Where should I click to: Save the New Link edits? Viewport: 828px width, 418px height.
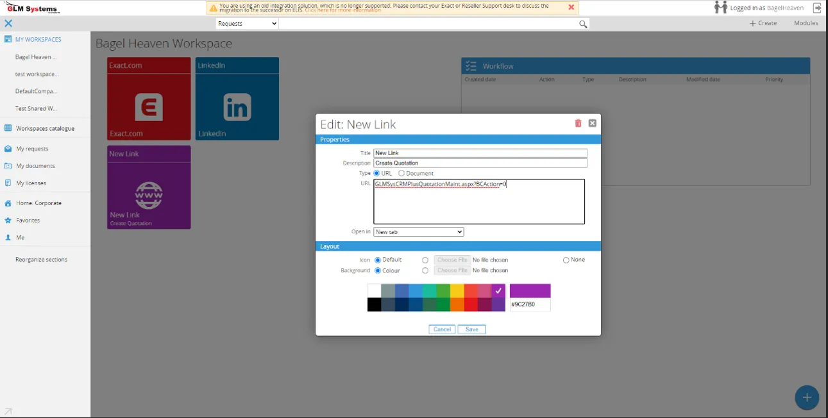click(x=471, y=329)
